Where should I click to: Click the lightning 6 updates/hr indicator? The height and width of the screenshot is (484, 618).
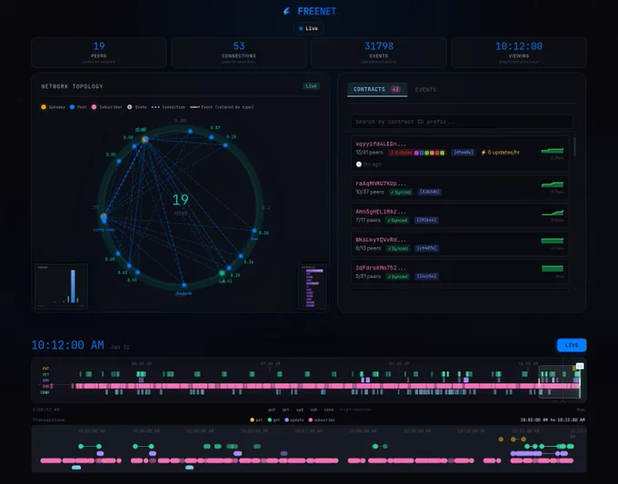(500, 153)
